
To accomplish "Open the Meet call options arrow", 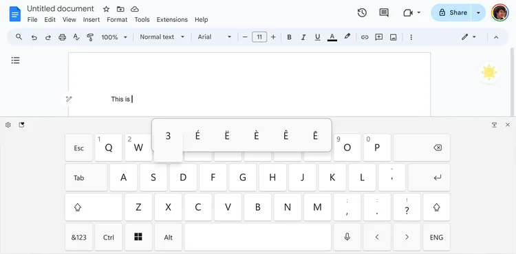I will [x=419, y=13].
